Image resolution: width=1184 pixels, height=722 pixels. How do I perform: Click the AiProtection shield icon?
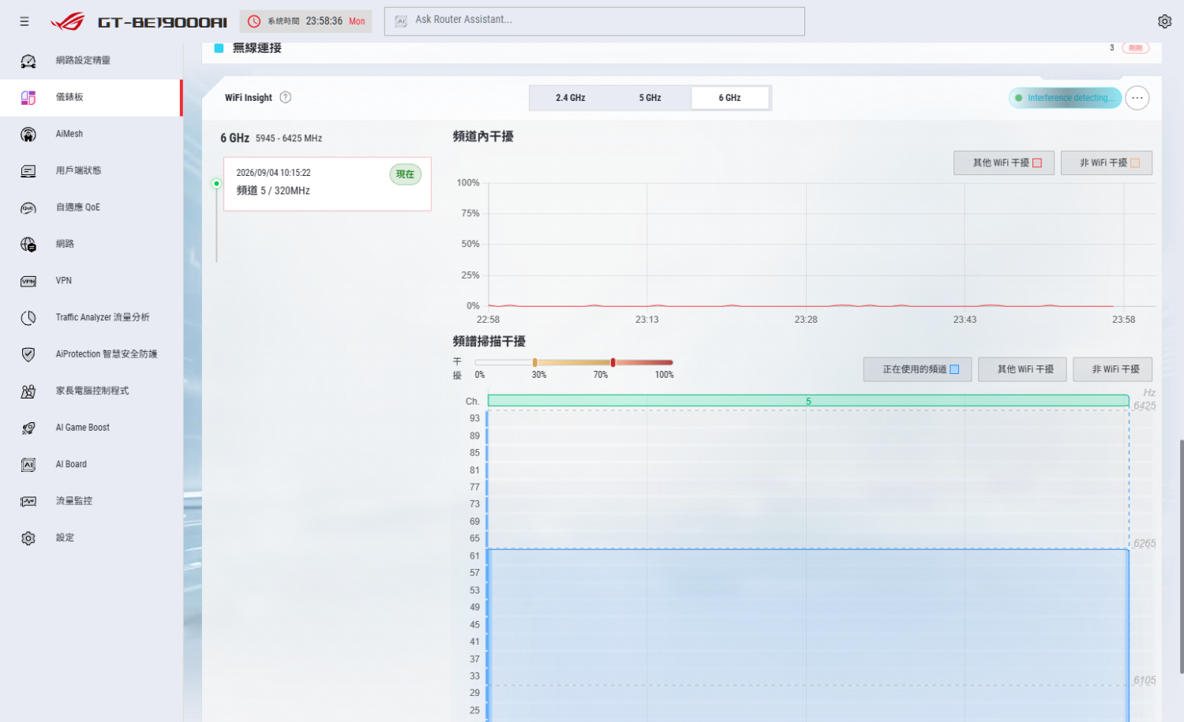[28, 354]
